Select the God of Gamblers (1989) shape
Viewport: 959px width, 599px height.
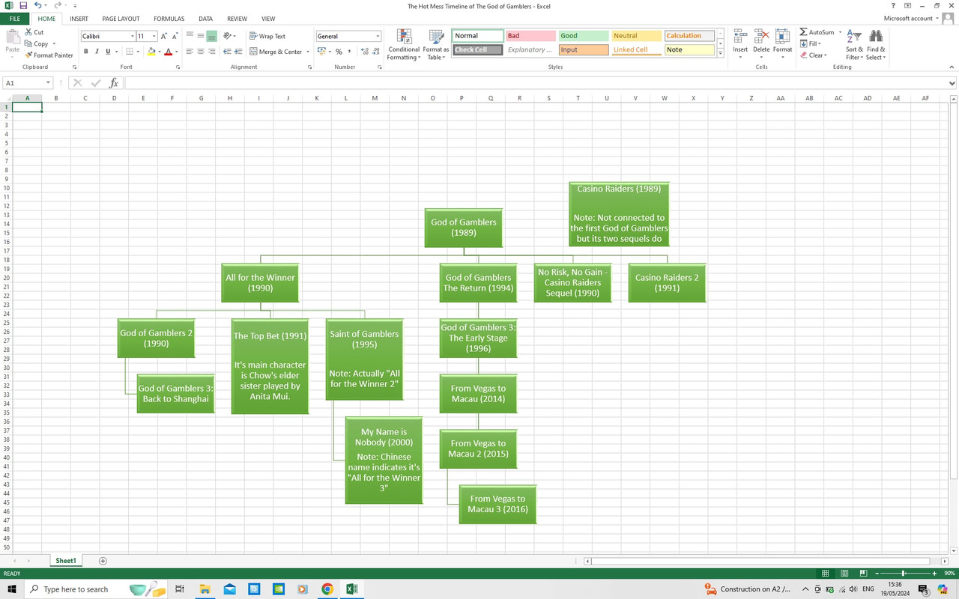pyautogui.click(x=463, y=227)
